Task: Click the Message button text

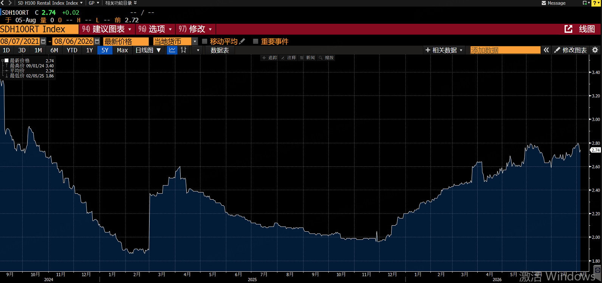Action: (557, 3)
